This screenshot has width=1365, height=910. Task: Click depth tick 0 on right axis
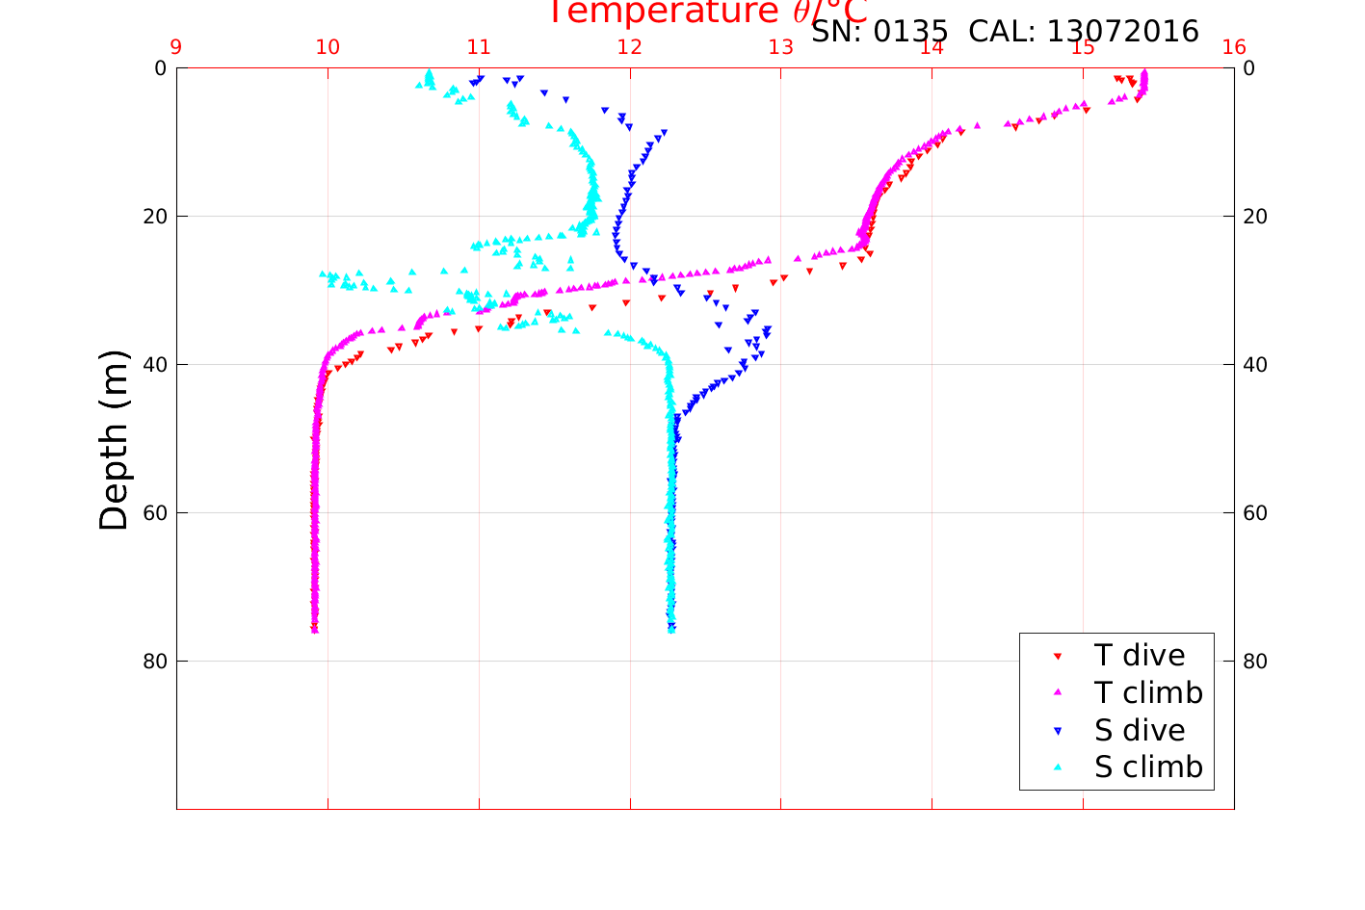point(1249,68)
